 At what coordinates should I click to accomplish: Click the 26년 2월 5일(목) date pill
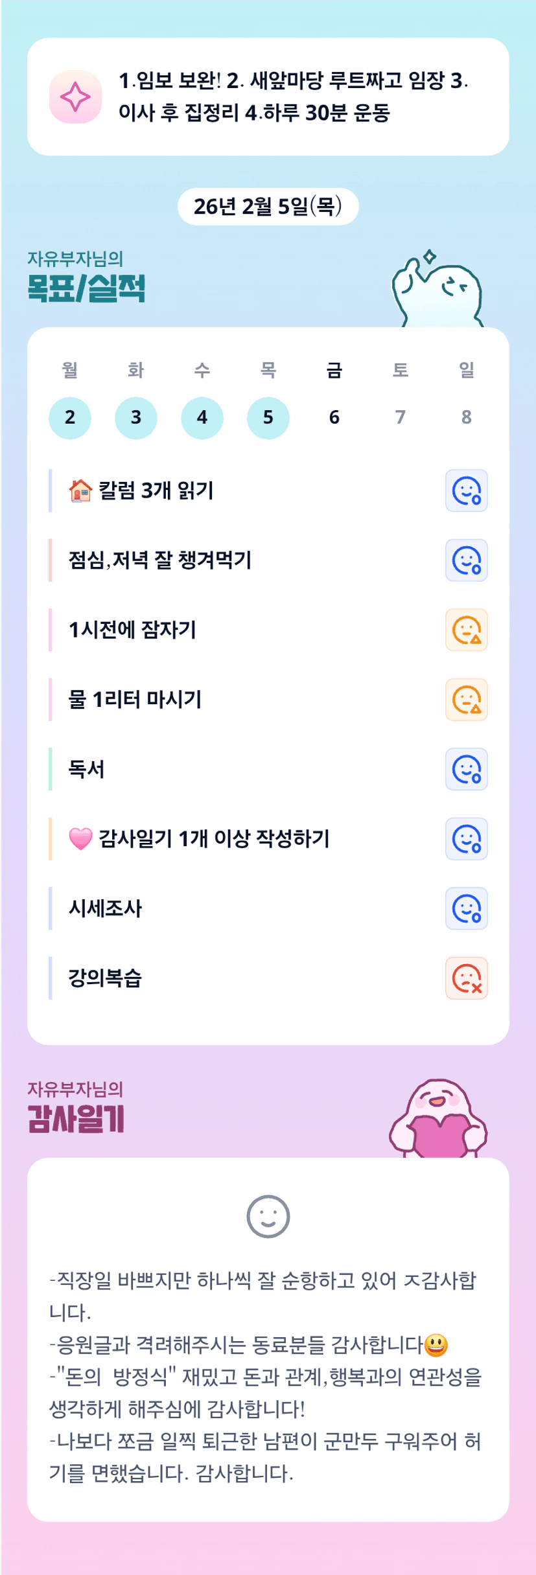pyautogui.click(x=268, y=207)
